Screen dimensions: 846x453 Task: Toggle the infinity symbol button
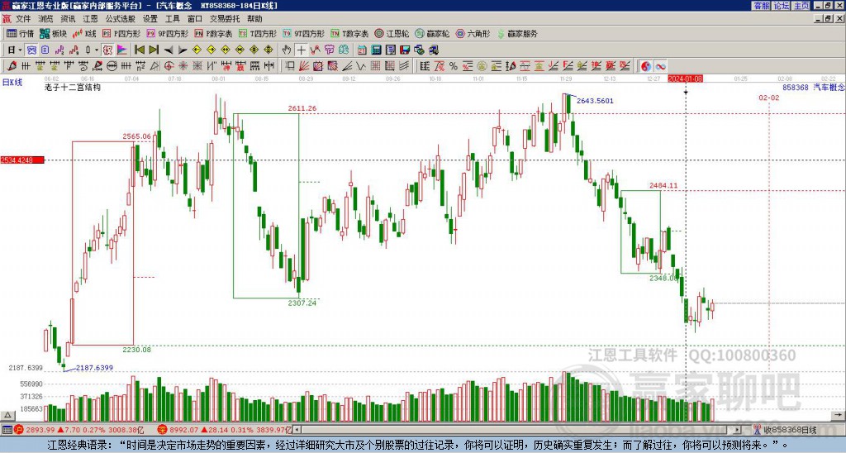pos(660,66)
